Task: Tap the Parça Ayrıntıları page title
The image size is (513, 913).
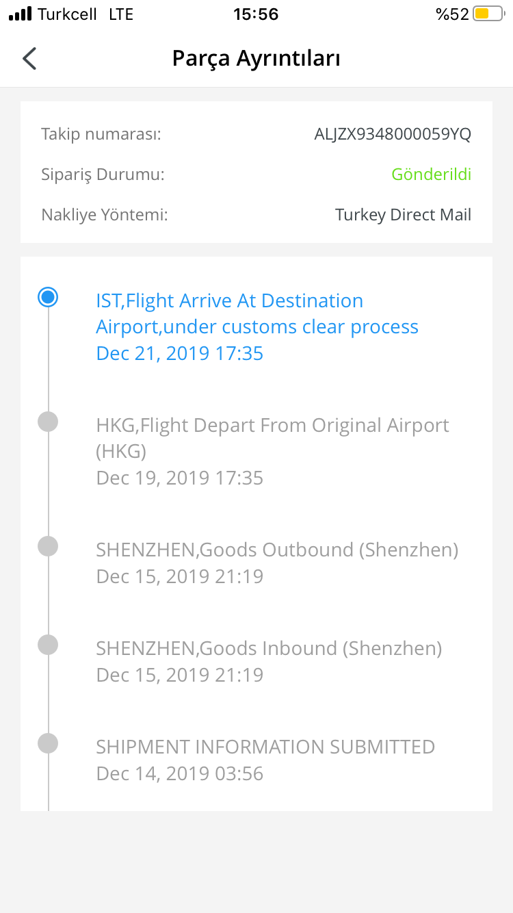Action: click(x=256, y=59)
